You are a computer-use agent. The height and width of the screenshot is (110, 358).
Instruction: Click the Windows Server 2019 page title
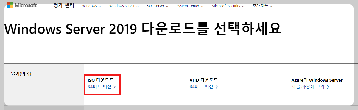click(143, 29)
